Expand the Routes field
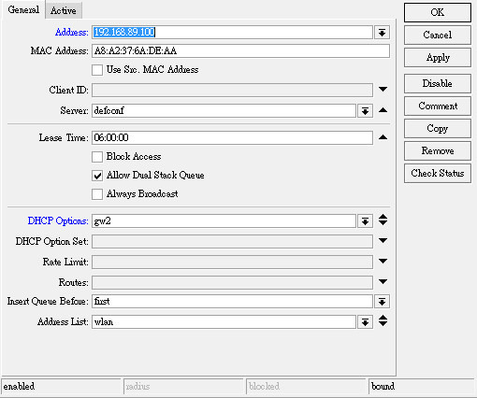 (383, 281)
